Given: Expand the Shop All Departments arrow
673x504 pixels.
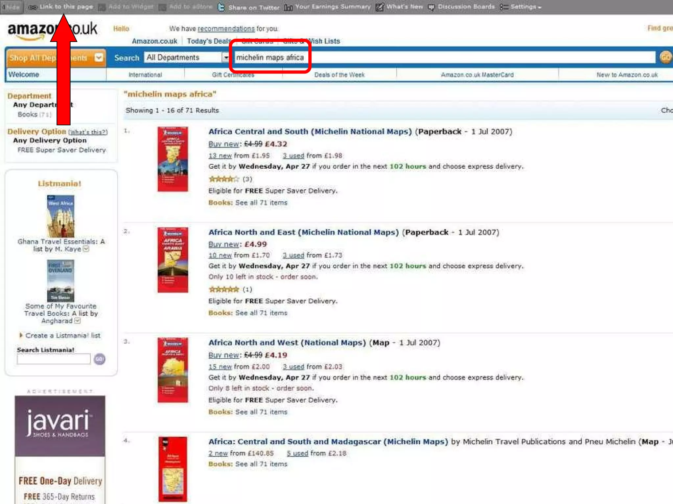Looking at the screenshot, I should click(98, 58).
